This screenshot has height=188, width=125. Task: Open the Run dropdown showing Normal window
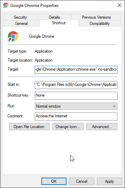76,106
